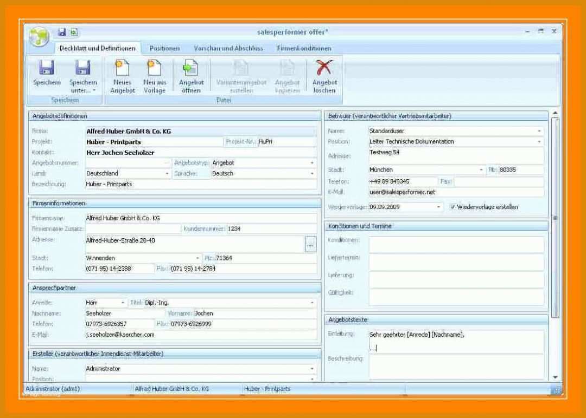Click status bar Administrator (adm1)
This screenshot has width=586, height=418.
point(53,389)
